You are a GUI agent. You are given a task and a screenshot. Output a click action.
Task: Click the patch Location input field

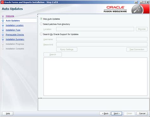click(95, 29)
